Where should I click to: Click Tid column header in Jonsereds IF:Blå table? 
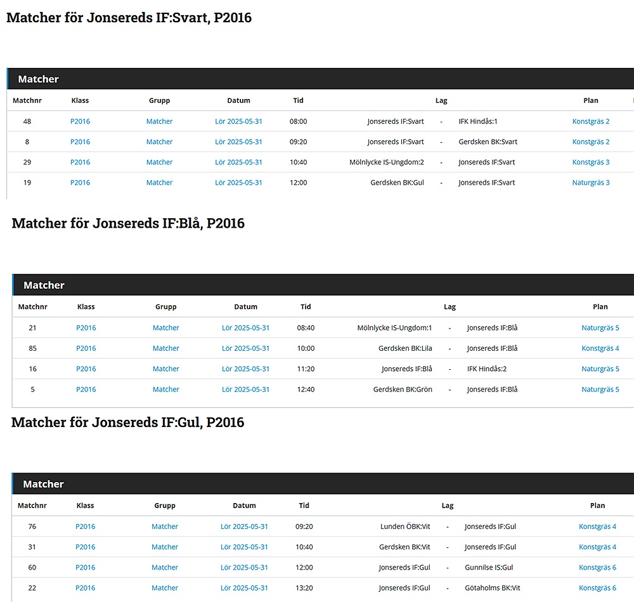tap(306, 306)
